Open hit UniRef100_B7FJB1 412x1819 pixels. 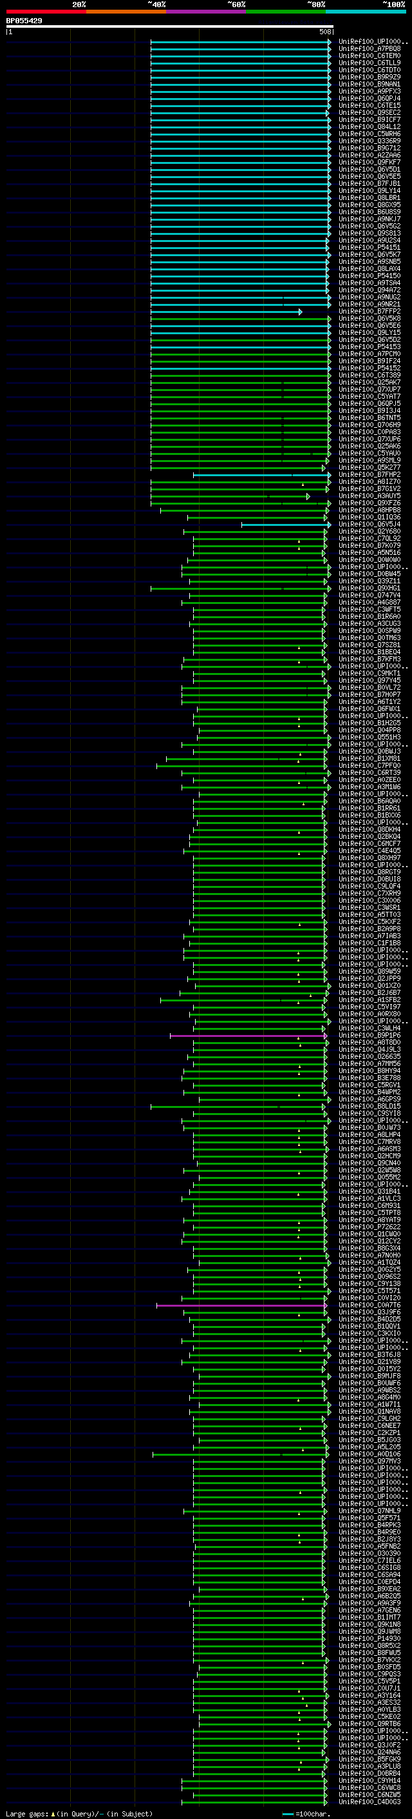click(x=370, y=184)
